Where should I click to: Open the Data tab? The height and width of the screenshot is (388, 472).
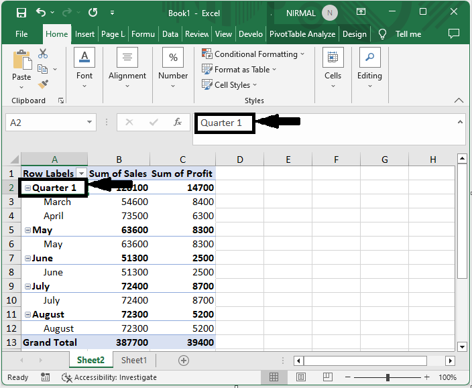coord(170,34)
